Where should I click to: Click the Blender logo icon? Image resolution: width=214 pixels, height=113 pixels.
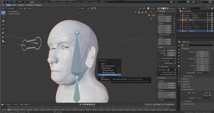click(x=2, y=2)
